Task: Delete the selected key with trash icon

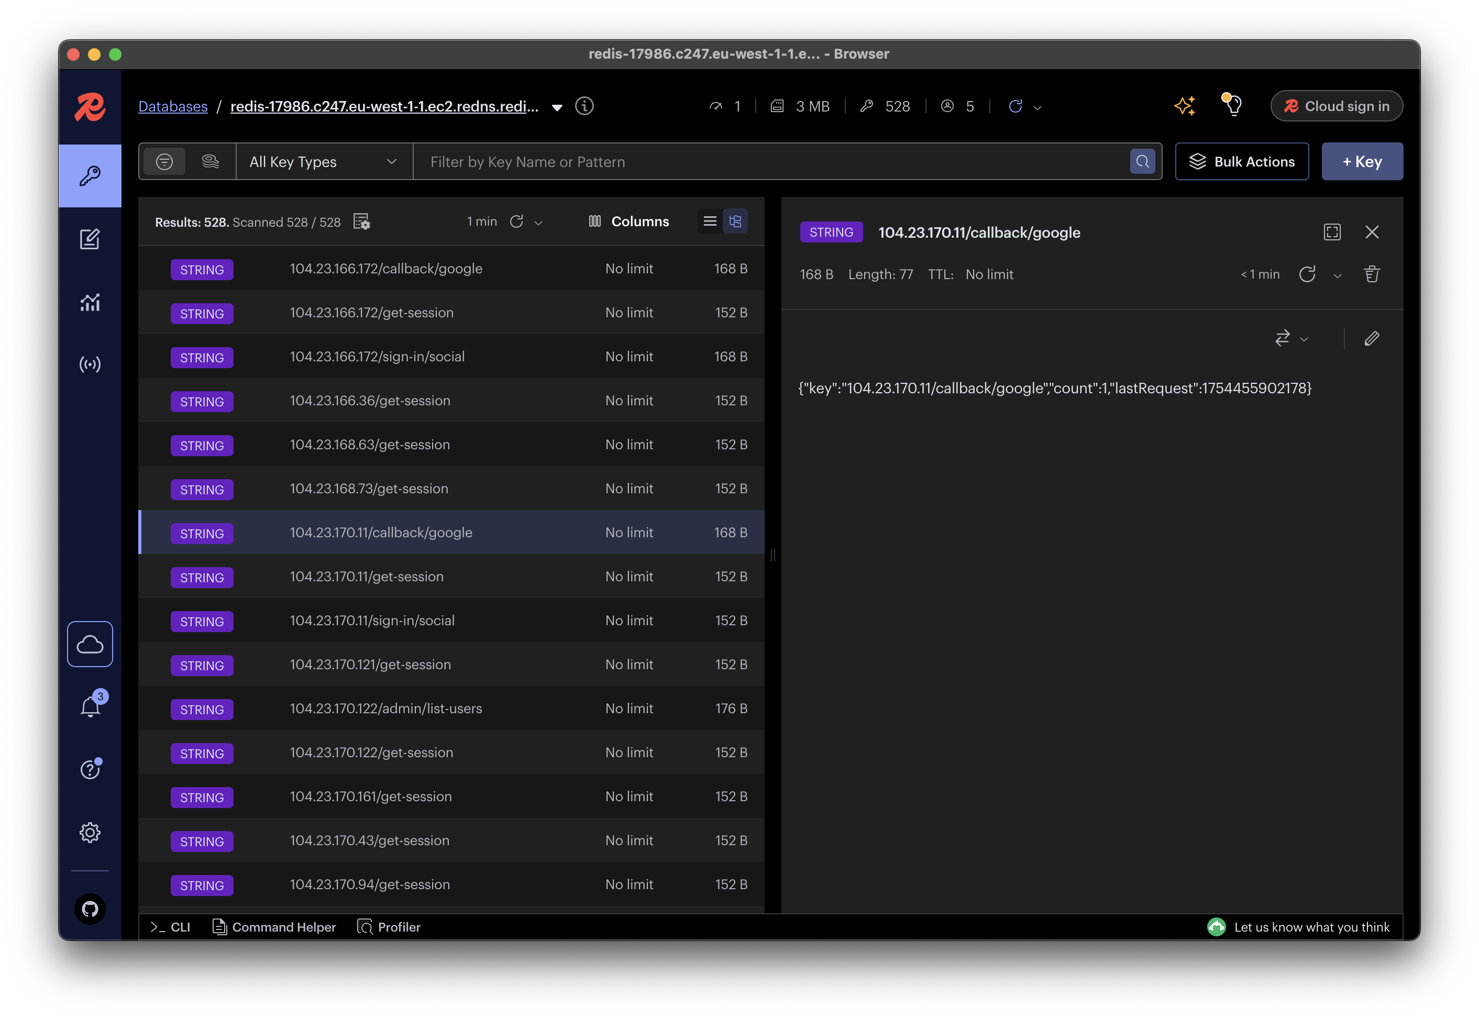Action: (1371, 274)
